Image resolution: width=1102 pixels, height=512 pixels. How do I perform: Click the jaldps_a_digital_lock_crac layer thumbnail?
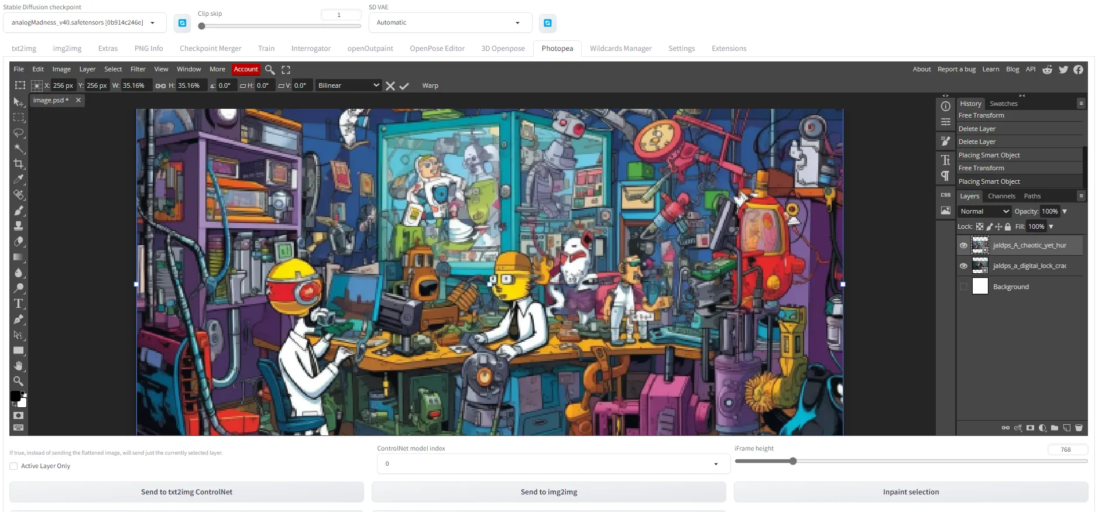click(980, 266)
